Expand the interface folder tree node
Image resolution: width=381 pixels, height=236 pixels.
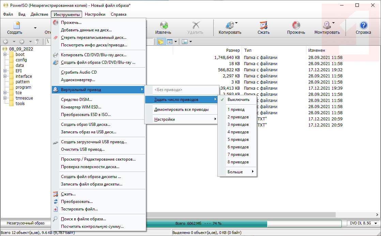tap(5, 76)
